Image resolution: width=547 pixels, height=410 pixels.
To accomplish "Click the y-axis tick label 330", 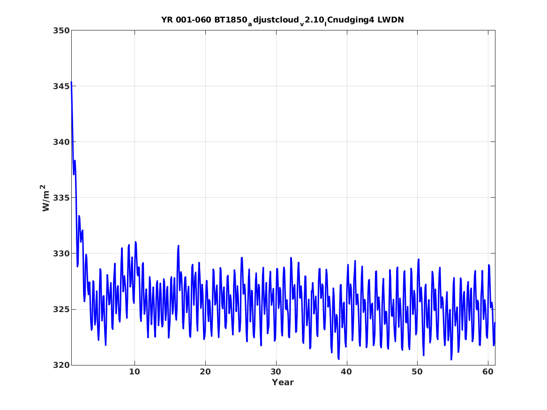I will [61, 253].
